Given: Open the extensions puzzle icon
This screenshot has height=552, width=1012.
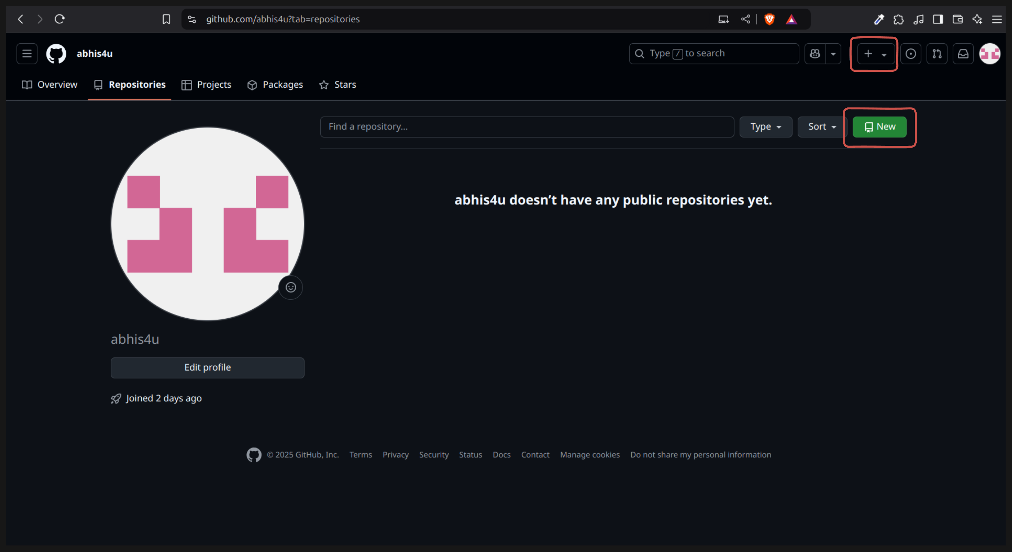Looking at the screenshot, I should [x=898, y=19].
